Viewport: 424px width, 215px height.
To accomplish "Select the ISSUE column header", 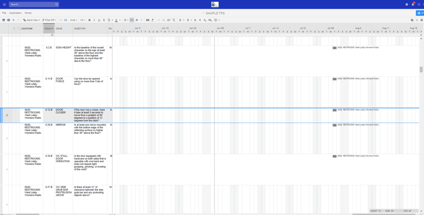I will point(63,29).
